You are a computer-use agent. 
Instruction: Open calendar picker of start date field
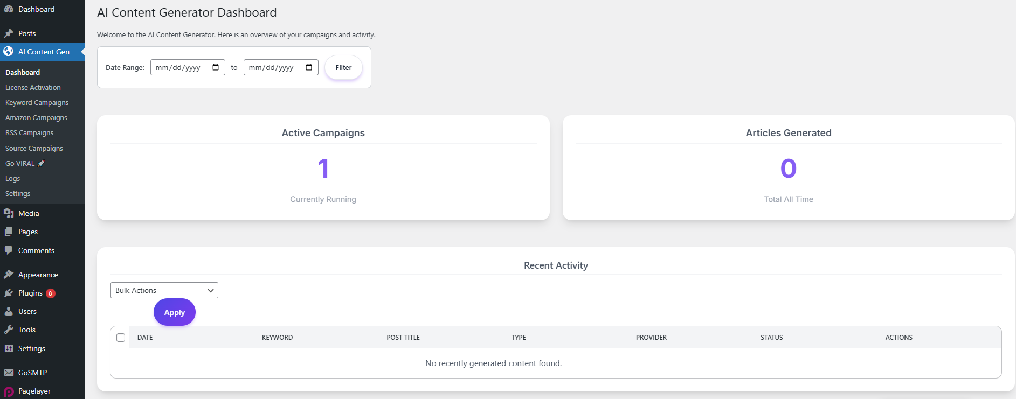pos(216,67)
